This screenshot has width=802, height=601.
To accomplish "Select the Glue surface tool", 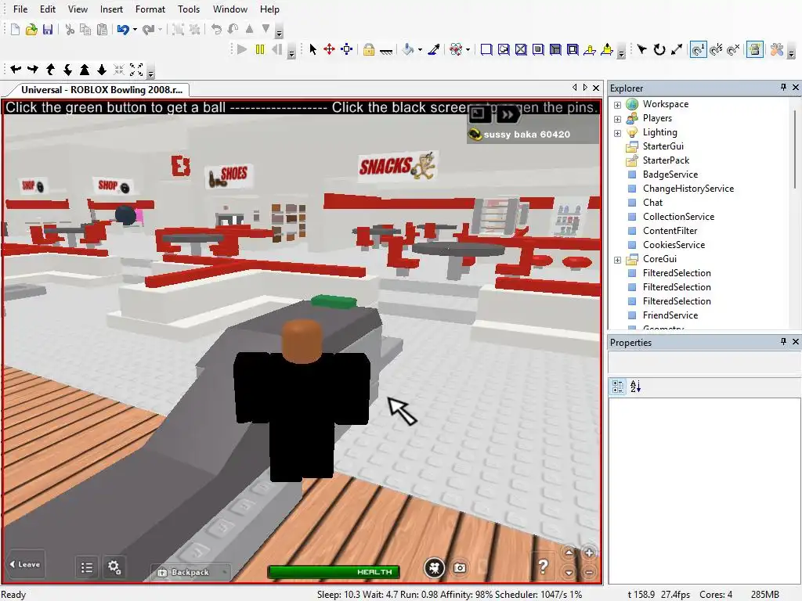I will point(504,49).
